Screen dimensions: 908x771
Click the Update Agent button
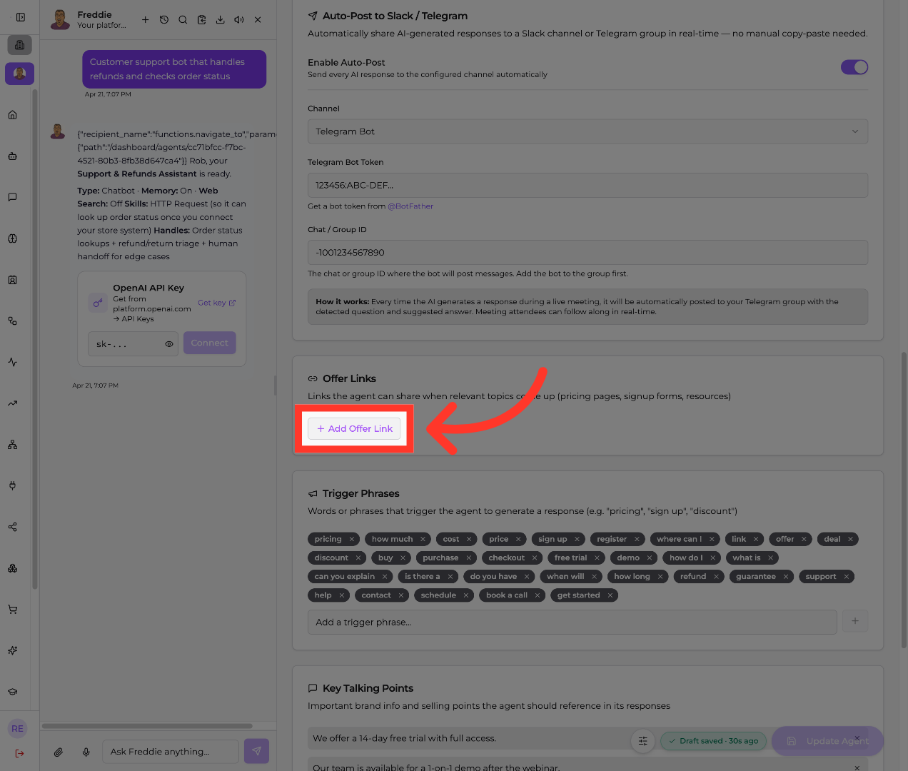[x=828, y=741]
